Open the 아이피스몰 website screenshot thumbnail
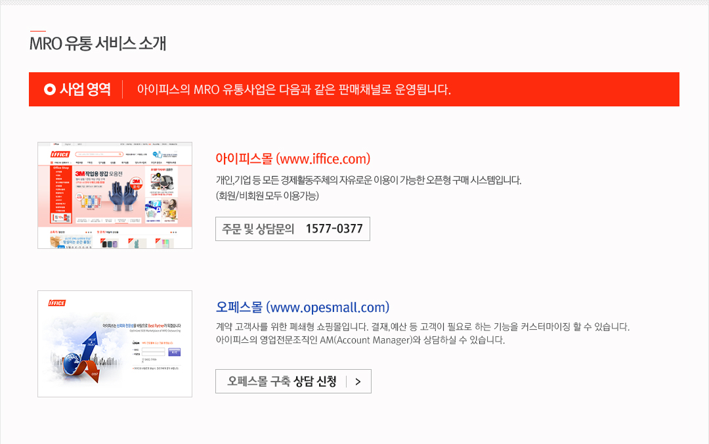Viewport: 709px width, 444px height. tap(115, 195)
